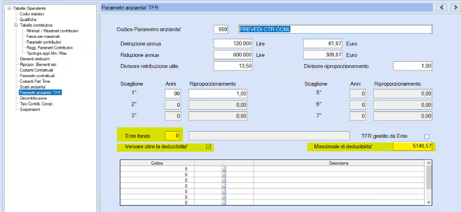The image size is (461, 212).
Task: Click Codice Parametro anzianita' field 859
Action: 221,29
